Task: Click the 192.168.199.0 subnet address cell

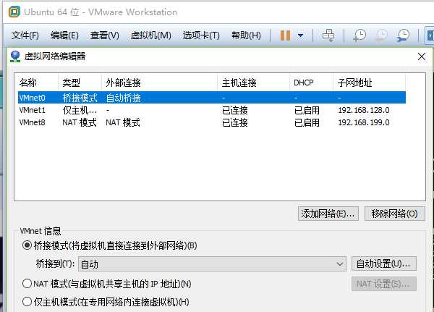Action: (364, 122)
